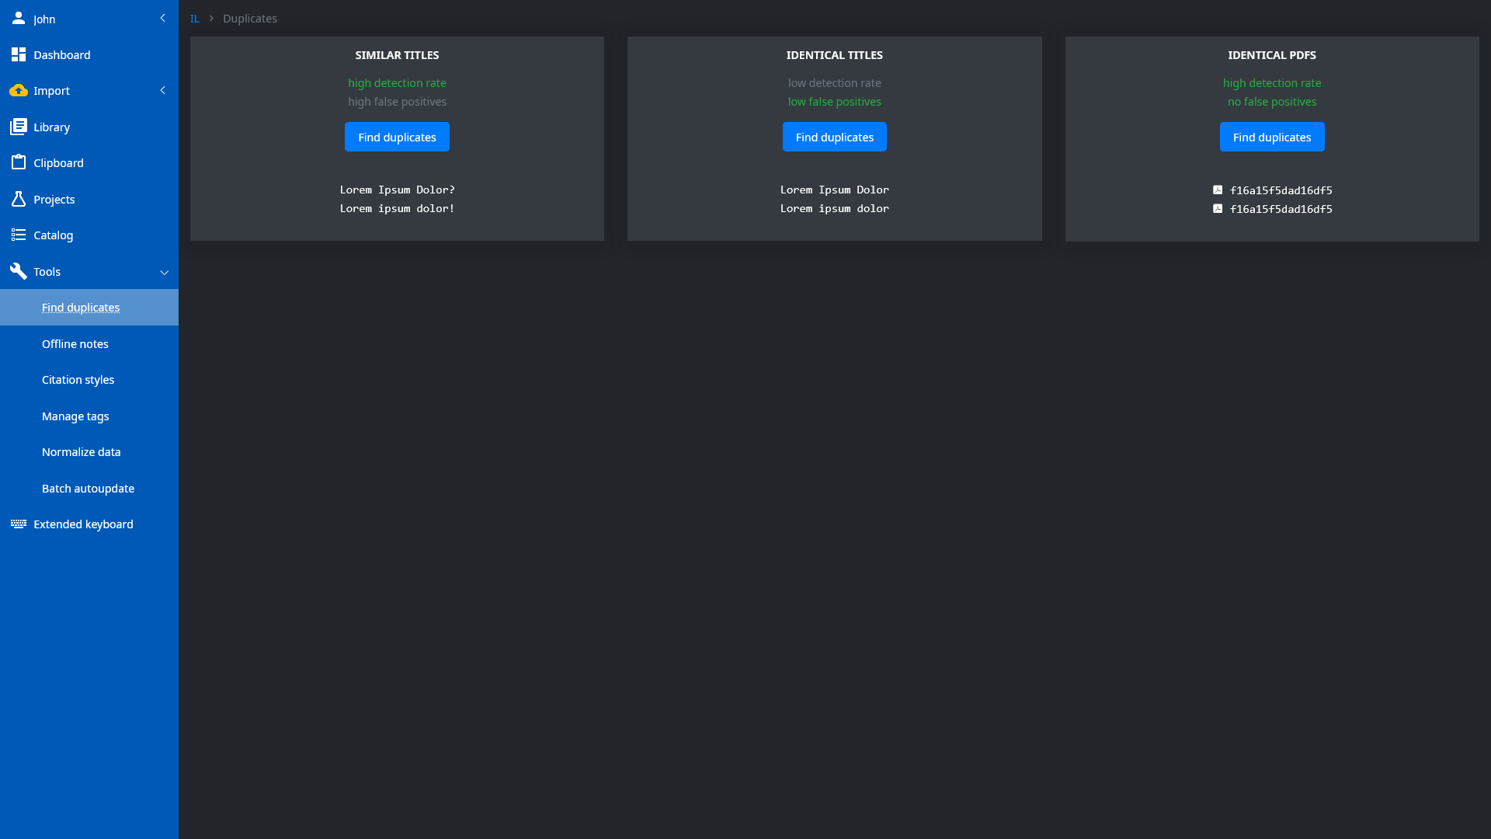Click the Tools wrench icon
Image resolution: width=1491 pixels, height=839 pixels.
pyautogui.click(x=18, y=271)
